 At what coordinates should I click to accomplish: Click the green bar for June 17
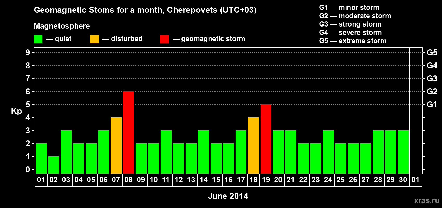click(241, 152)
